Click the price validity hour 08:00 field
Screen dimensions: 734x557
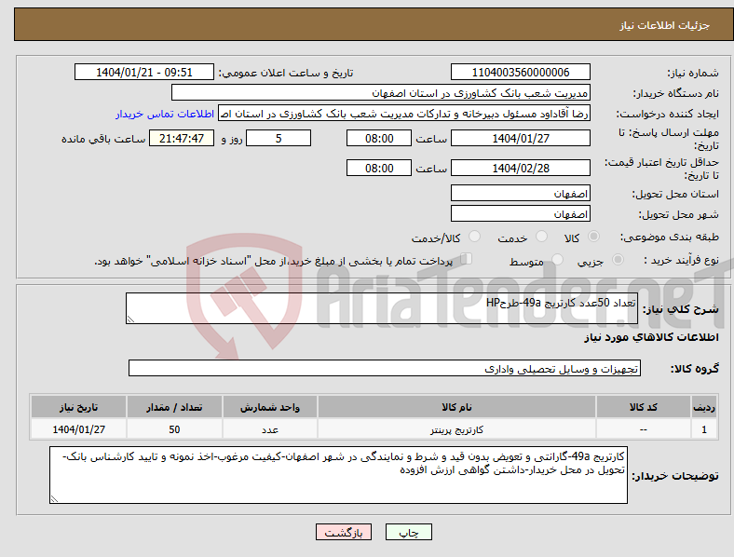pos(379,168)
